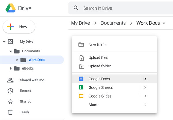Click the New button
Viewport: 173px width, 120px height.
tap(19, 27)
